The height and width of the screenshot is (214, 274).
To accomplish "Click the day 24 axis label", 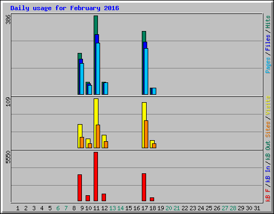I will [x=201, y=208].
